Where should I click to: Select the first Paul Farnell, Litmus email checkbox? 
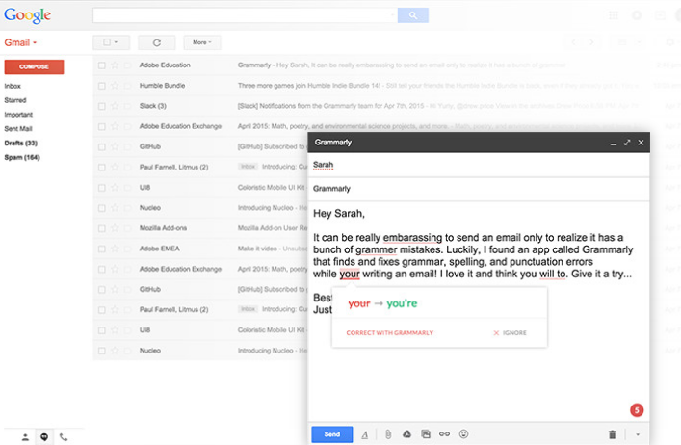pyautogui.click(x=102, y=168)
